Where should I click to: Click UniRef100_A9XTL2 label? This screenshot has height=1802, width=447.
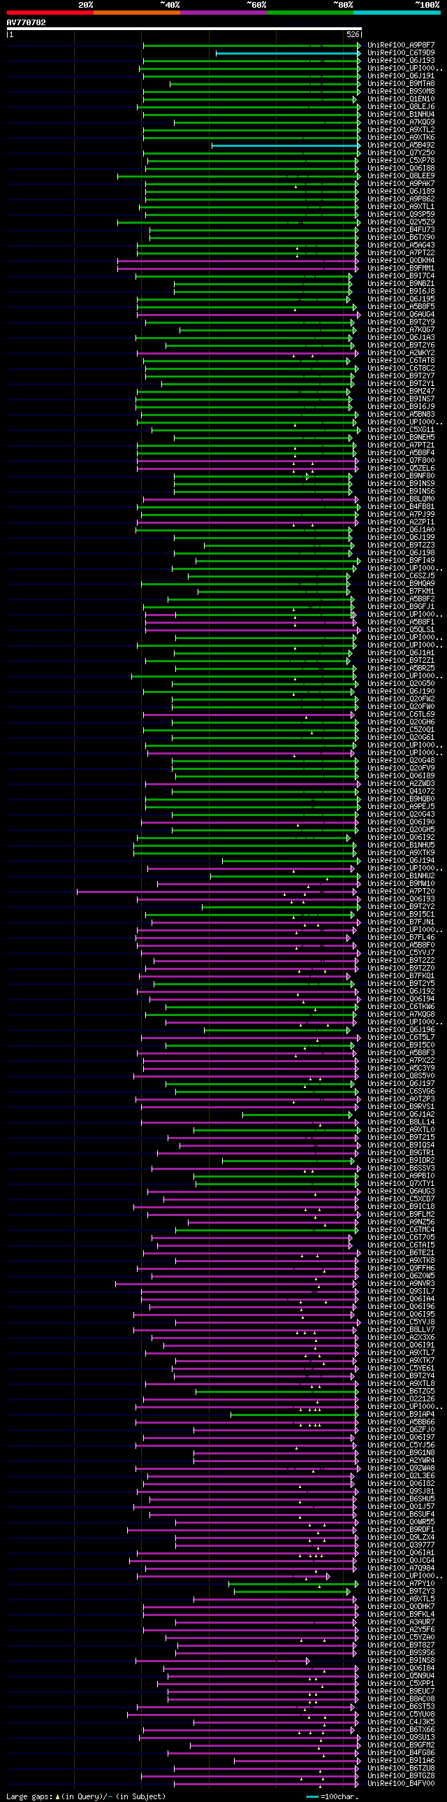point(401,130)
